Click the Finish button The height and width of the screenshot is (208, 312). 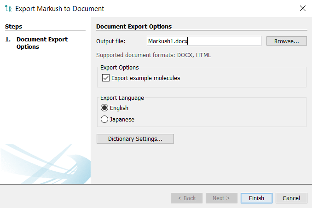coord(256,198)
